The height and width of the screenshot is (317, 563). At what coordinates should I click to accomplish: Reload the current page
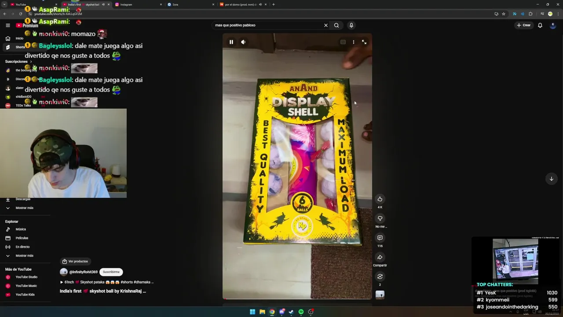coord(20,14)
